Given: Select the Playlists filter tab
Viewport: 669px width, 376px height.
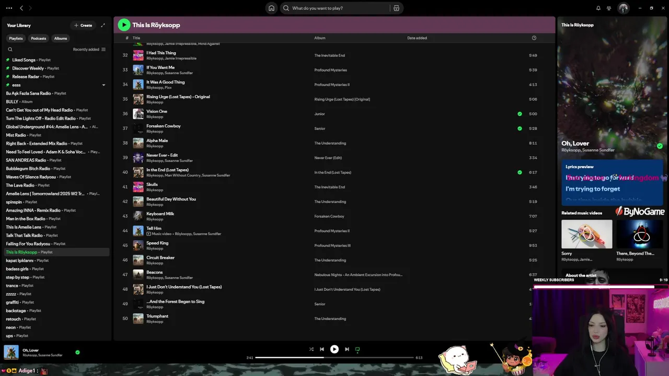Looking at the screenshot, I should pos(16,38).
